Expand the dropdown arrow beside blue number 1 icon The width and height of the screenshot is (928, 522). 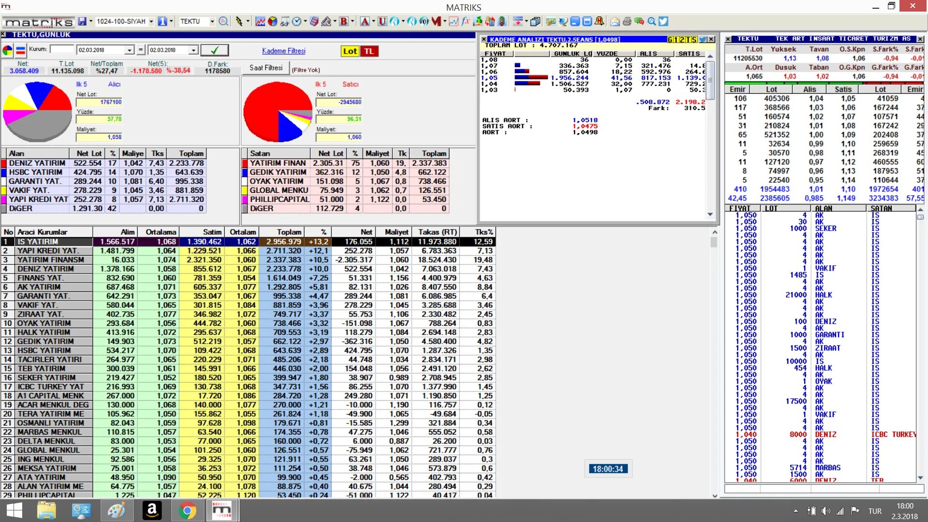(x=171, y=21)
